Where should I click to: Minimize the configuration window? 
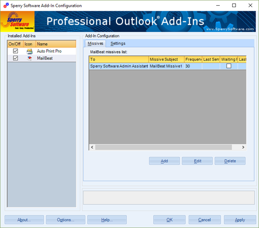pos(218,5)
